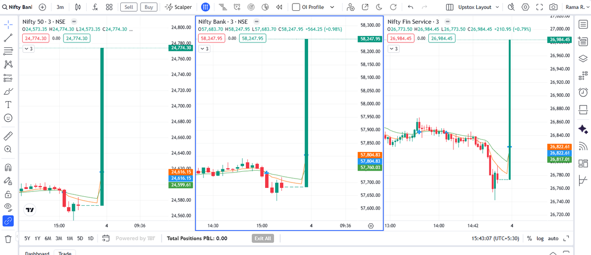Open indicator templates grid icon
The image size is (591, 255).
coord(109,7)
